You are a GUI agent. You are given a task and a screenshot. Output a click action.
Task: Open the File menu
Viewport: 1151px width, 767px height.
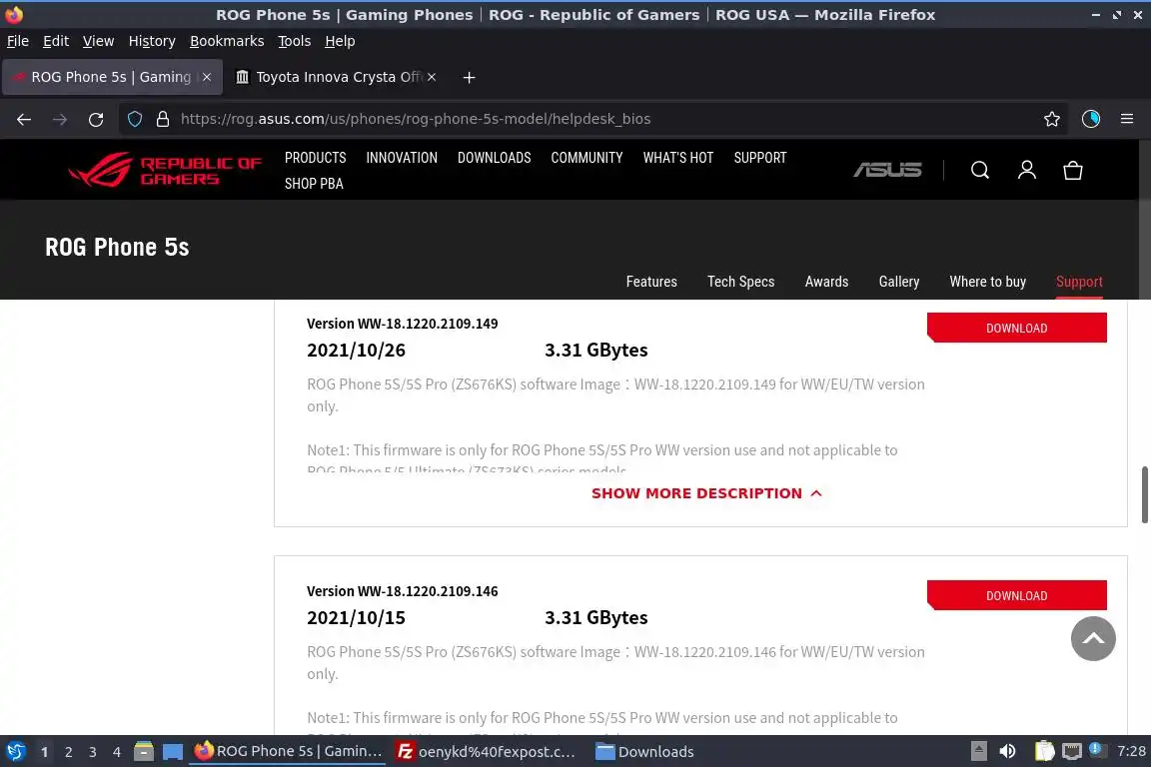[18, 41]
